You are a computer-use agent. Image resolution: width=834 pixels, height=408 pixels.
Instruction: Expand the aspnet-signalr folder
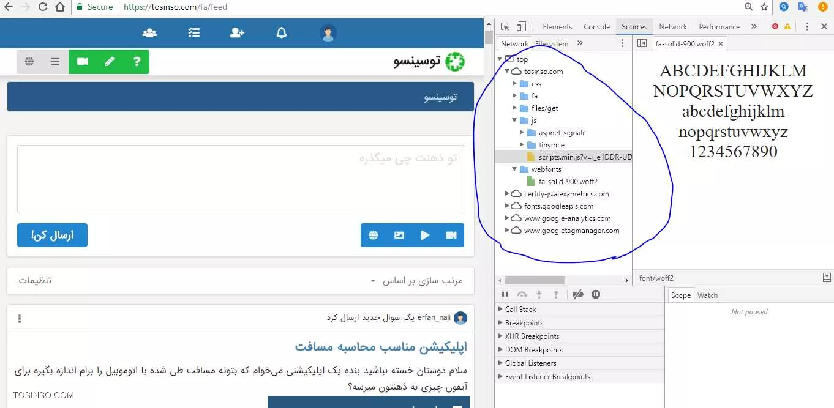(522, 133)
